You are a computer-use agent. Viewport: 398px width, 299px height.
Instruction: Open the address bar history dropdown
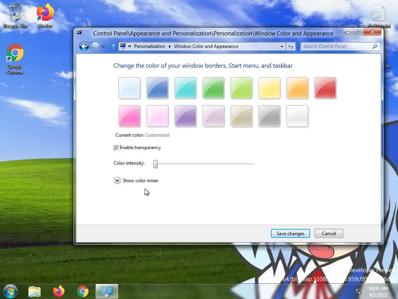(282, 47)
